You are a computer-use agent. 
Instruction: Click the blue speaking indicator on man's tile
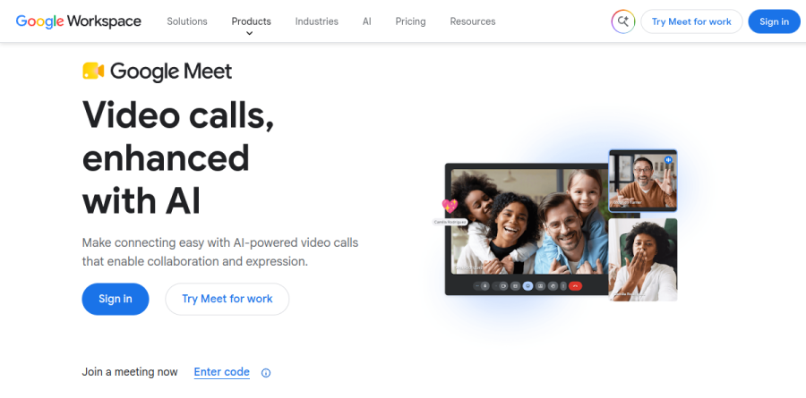coord(668,160)
